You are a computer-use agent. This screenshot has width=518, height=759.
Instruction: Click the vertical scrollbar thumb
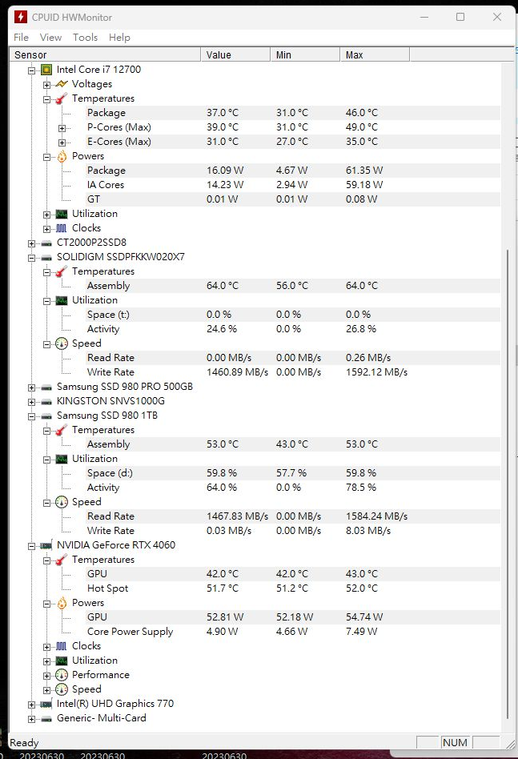509,480
